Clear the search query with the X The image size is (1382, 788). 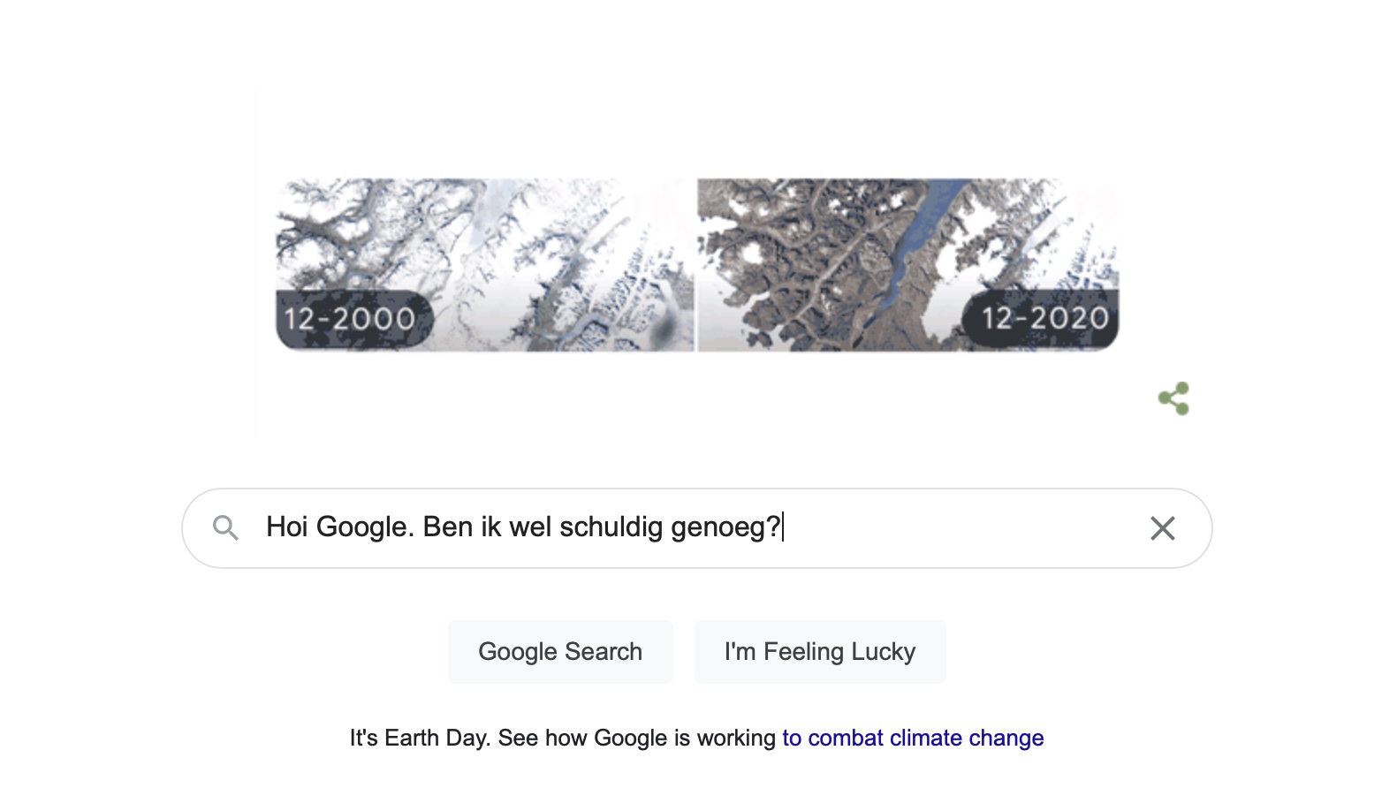point(1162,528)
